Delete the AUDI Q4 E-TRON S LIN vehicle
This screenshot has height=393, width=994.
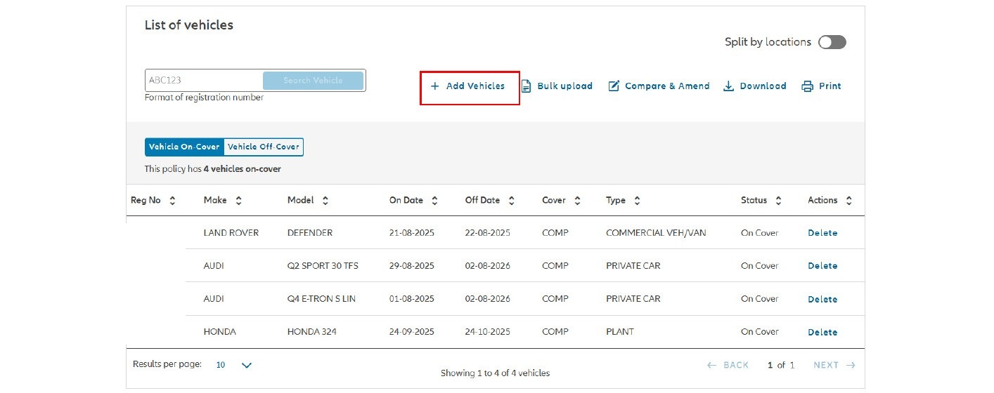[822, 299]
